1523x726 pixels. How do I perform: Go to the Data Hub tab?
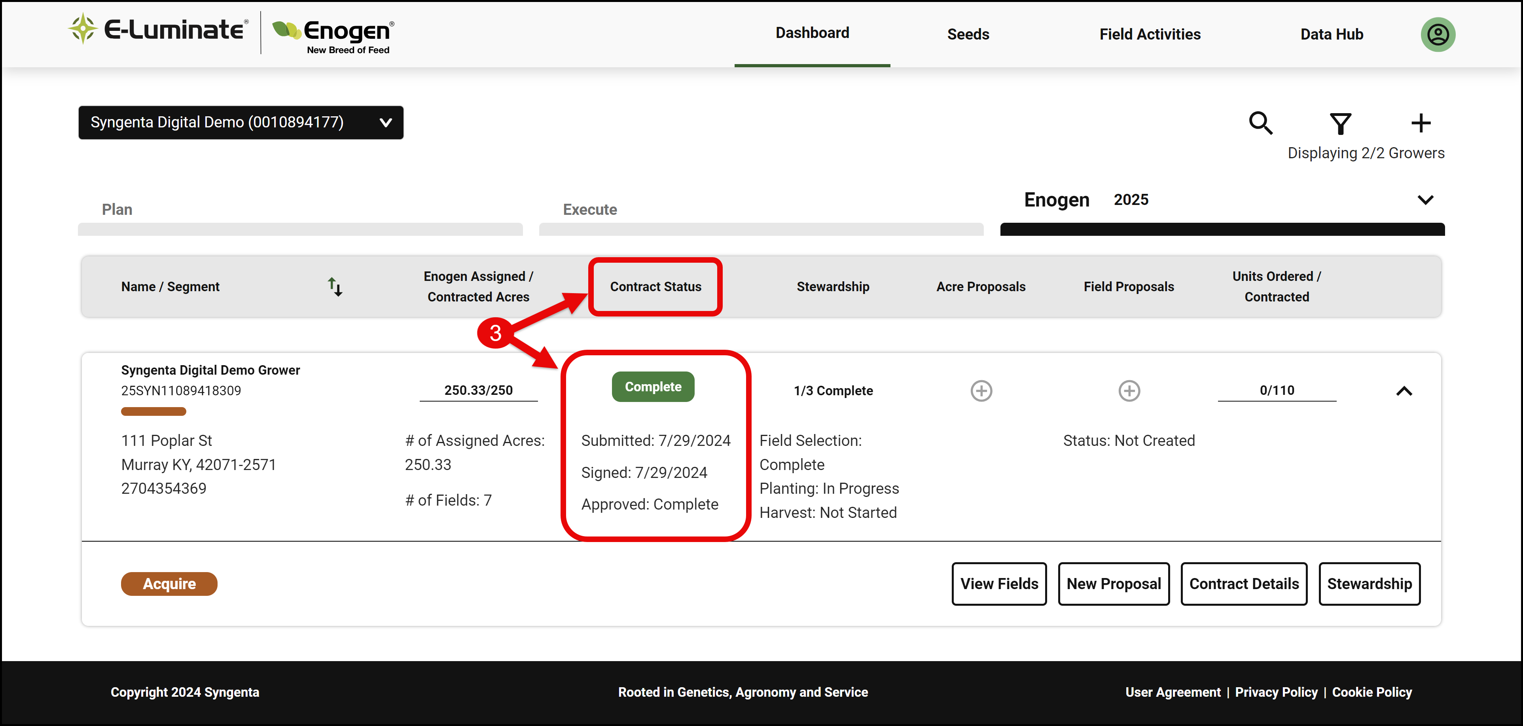coord(1332,34)
